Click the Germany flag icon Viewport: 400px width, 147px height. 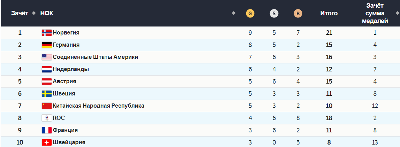click(46, 45)
